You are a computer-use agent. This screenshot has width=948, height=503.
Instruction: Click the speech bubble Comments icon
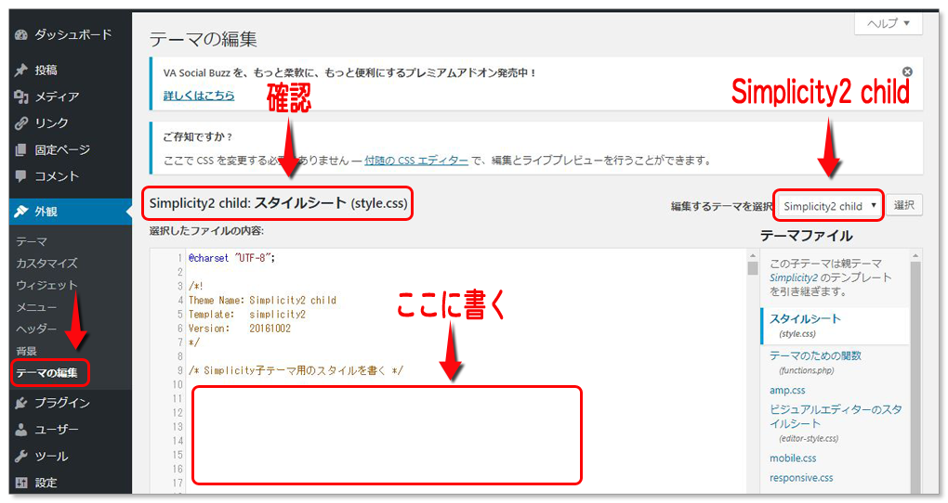click(x=21, y=176)
